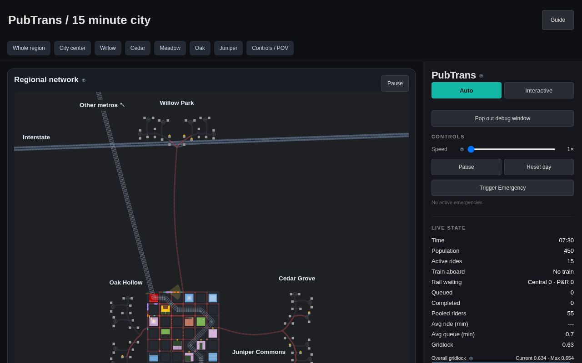The width and height of the screenshot is (582, 363).
Task: Show the Juniper view
Action: point(228,48)
